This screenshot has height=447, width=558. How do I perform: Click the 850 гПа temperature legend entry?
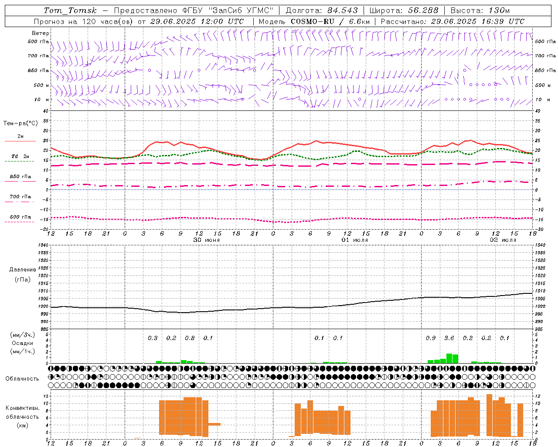(20, 177)
